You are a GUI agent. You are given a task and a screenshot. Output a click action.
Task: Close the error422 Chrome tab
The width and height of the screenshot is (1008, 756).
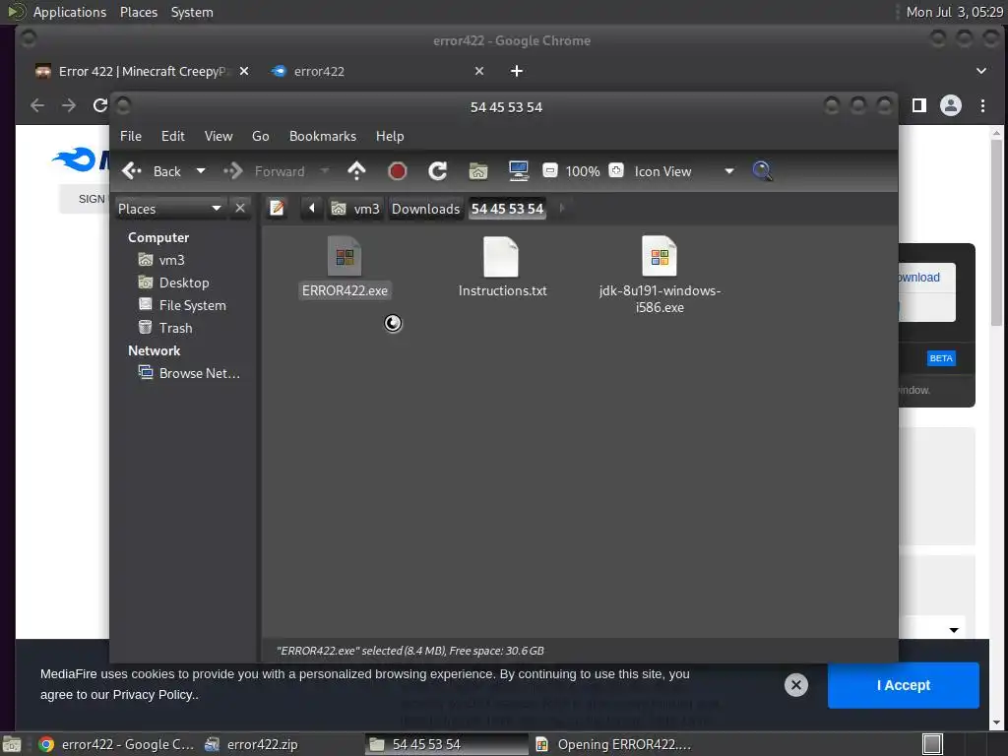pyautogui.click(x=479, y=71)
